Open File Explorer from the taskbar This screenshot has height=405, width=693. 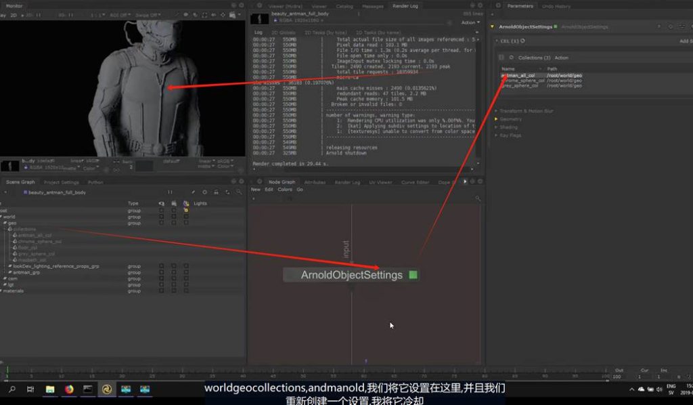(x=50, y=389)
